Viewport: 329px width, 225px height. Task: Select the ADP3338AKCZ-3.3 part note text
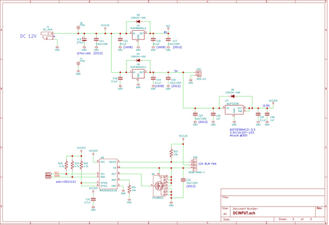coord(246,130)
